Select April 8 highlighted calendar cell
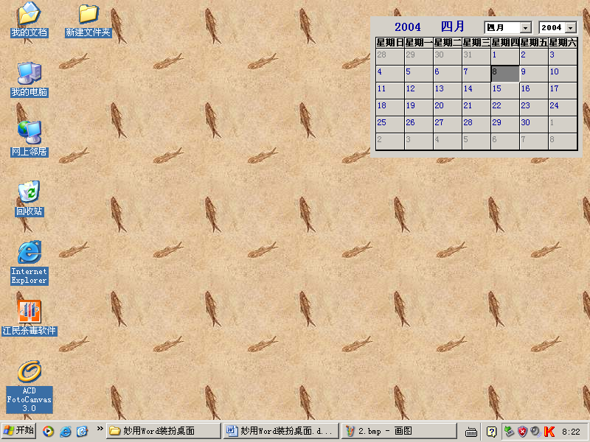 [505, 74]
